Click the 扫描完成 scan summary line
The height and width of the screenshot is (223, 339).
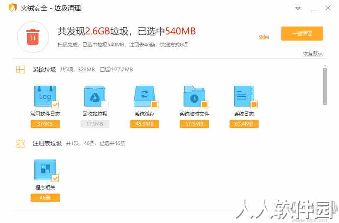click(122, 44)
